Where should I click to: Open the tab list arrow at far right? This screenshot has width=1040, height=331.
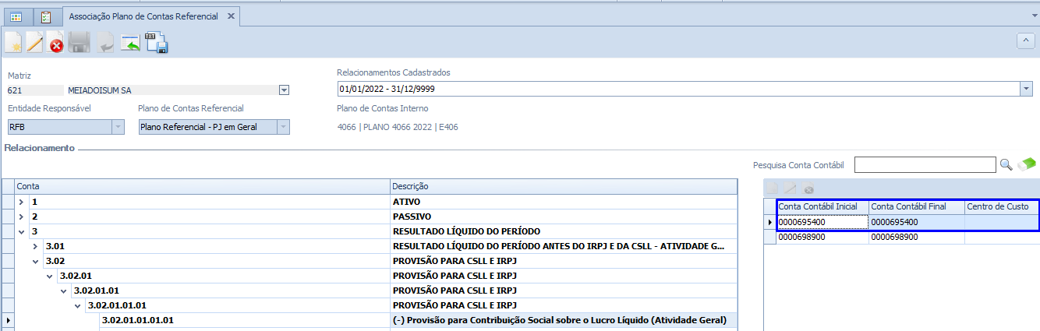coord(1033,16)
